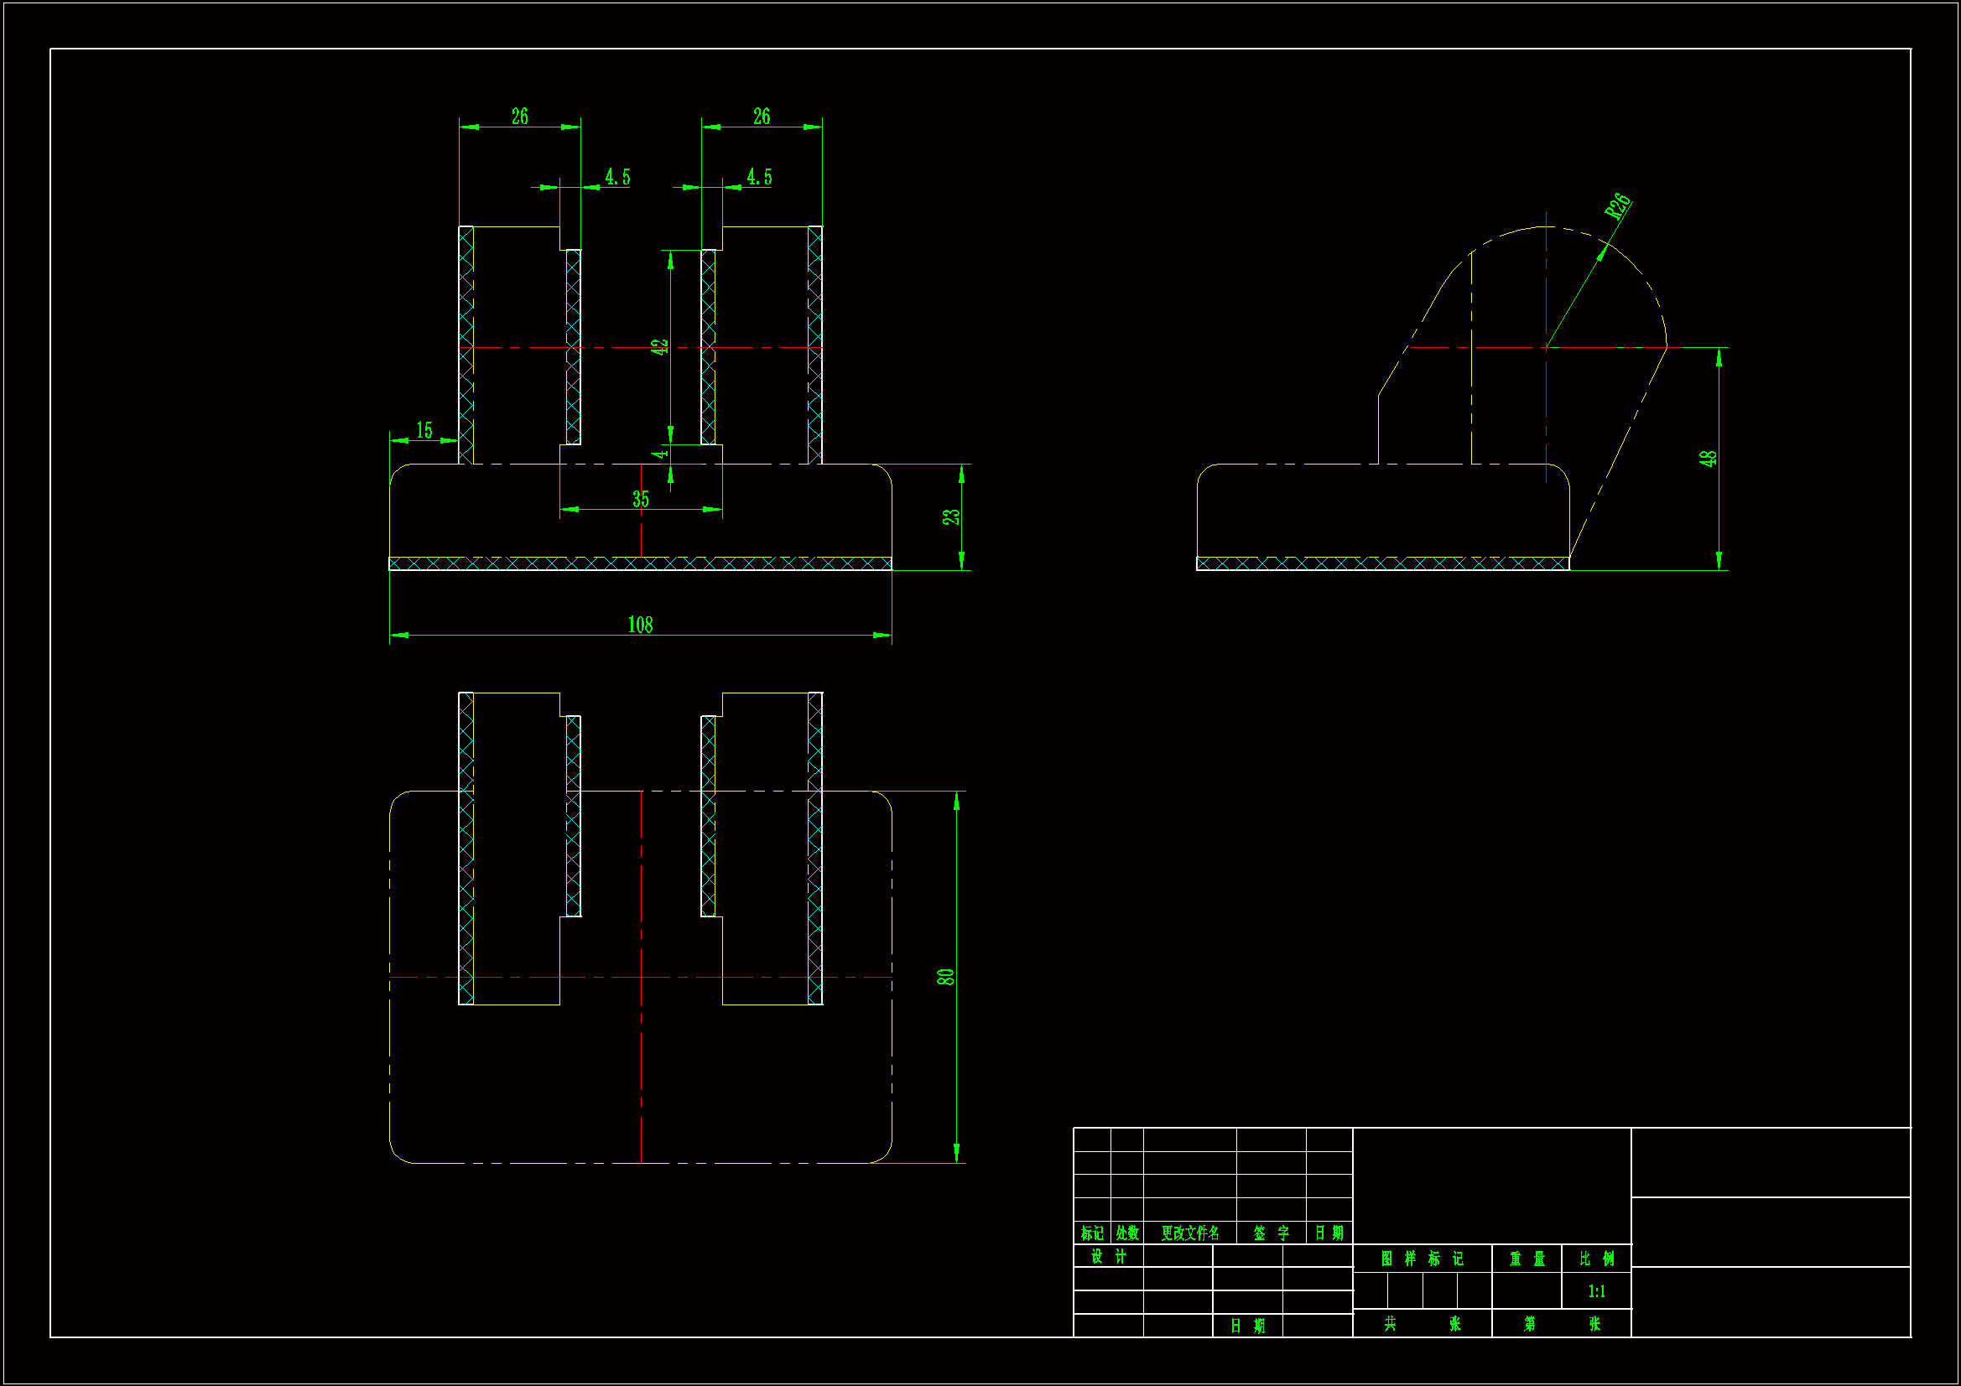
Task: Click the left 26 dimension at top
Action: click(x=519, y=117)
